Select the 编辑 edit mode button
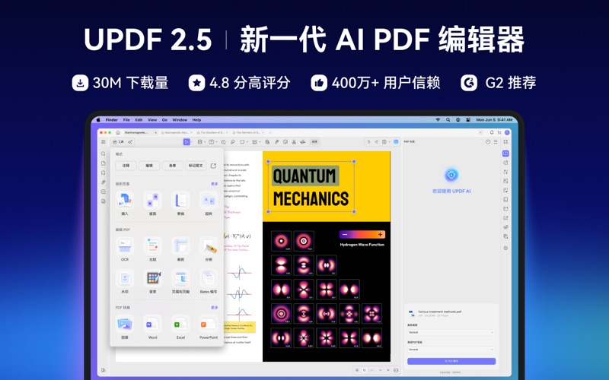The width and height of the screenshot is (609, 380). pos(149,166)
